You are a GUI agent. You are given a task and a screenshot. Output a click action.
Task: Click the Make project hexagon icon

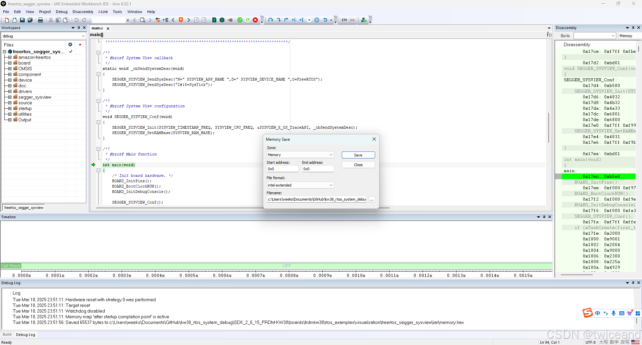222,20
